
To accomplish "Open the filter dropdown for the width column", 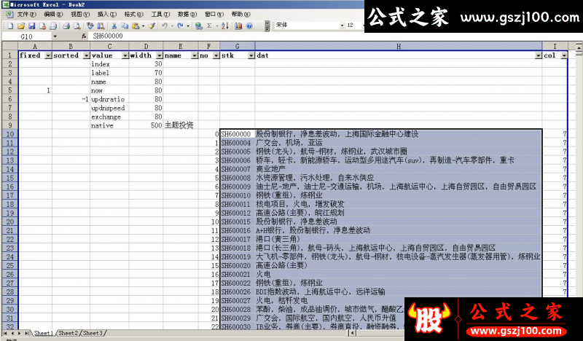I will [x=160, y=55].
